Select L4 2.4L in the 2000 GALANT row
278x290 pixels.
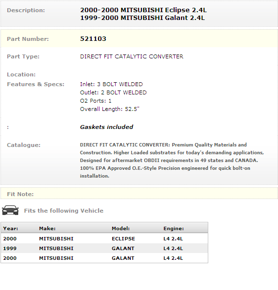tap(173, 258)
